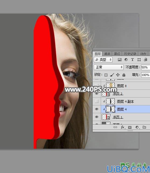Show the 图层 4 副本 layer
The height and width of the screenshot is (173, 150).
tap(97, 101)
